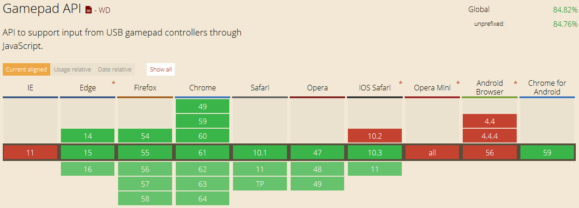The image size is (579, 208).
Task: Click the IE 11 unsupported cell
Action: 30,153
